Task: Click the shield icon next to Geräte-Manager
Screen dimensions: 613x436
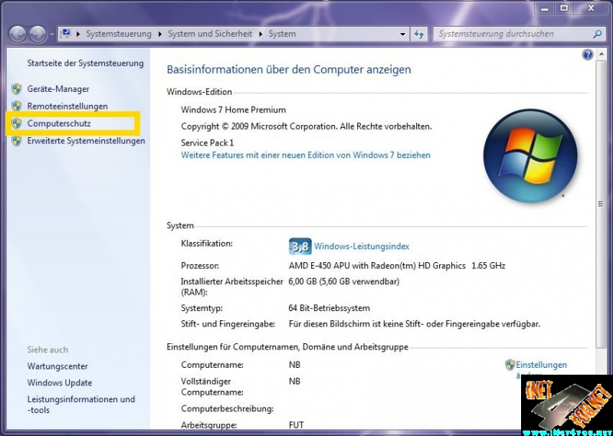Action: 17,89
